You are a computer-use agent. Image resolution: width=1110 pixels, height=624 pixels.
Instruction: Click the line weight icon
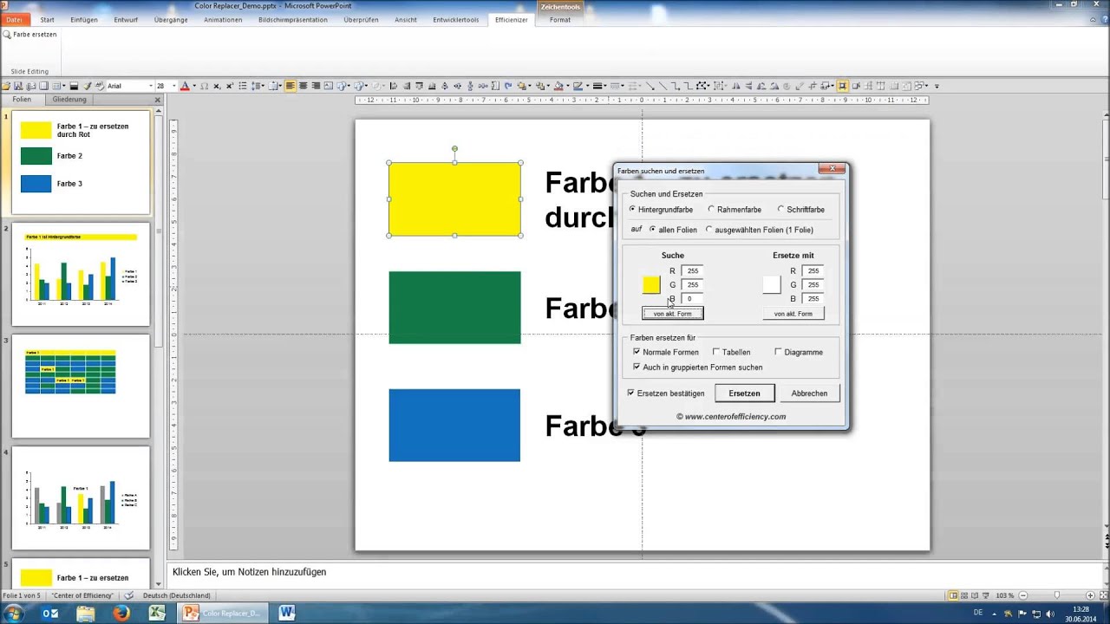pyautogui.click(x=597, y=86)
